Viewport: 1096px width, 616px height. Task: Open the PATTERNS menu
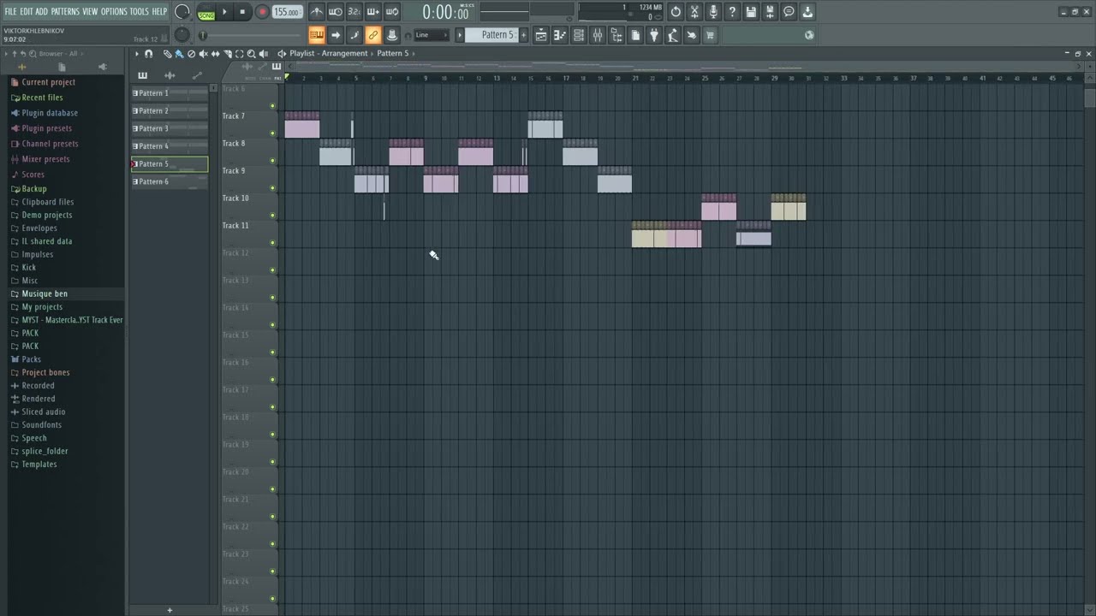click(65, 12)
